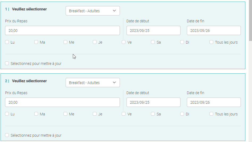Tick the Ma checkbox in section 1
Viewport: 252px width, 142px height.
pos(36,42)
